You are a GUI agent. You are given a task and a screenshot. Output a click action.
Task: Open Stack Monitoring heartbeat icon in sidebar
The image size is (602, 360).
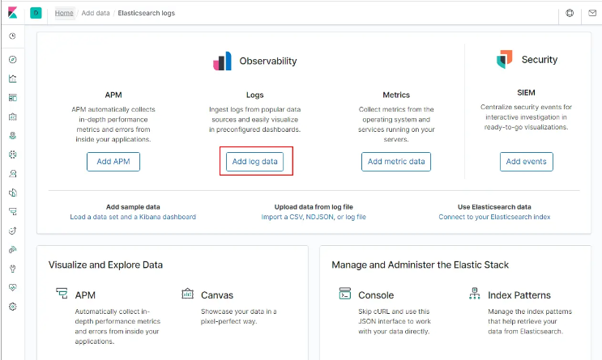[x=13, y=287]
